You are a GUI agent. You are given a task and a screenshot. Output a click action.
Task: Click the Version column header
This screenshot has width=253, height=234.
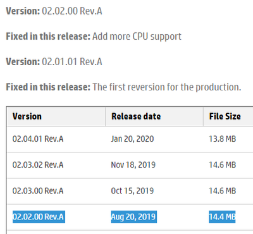(27, 116)
